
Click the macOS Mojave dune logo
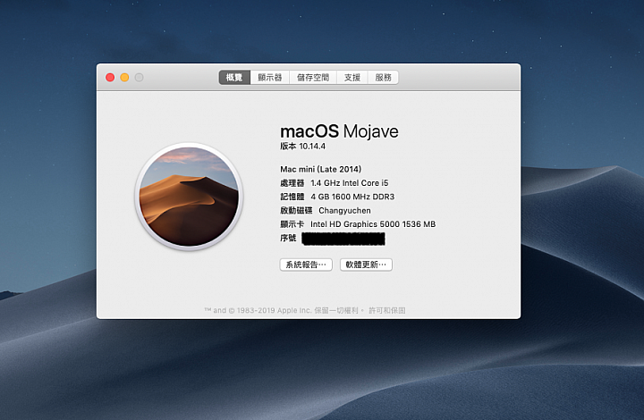(189, 197)
